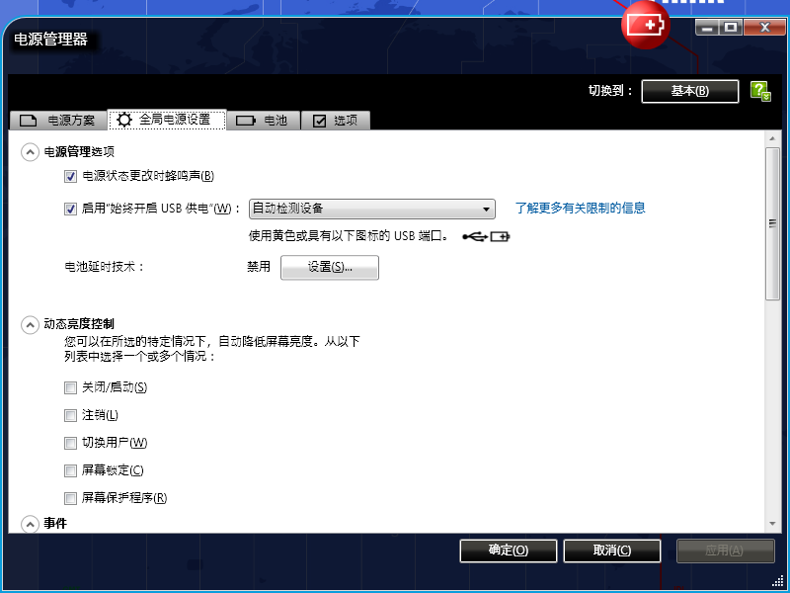Collapse the 事件 section chevron
Screen dimensions: 790x593
click(x=30, y=524)
